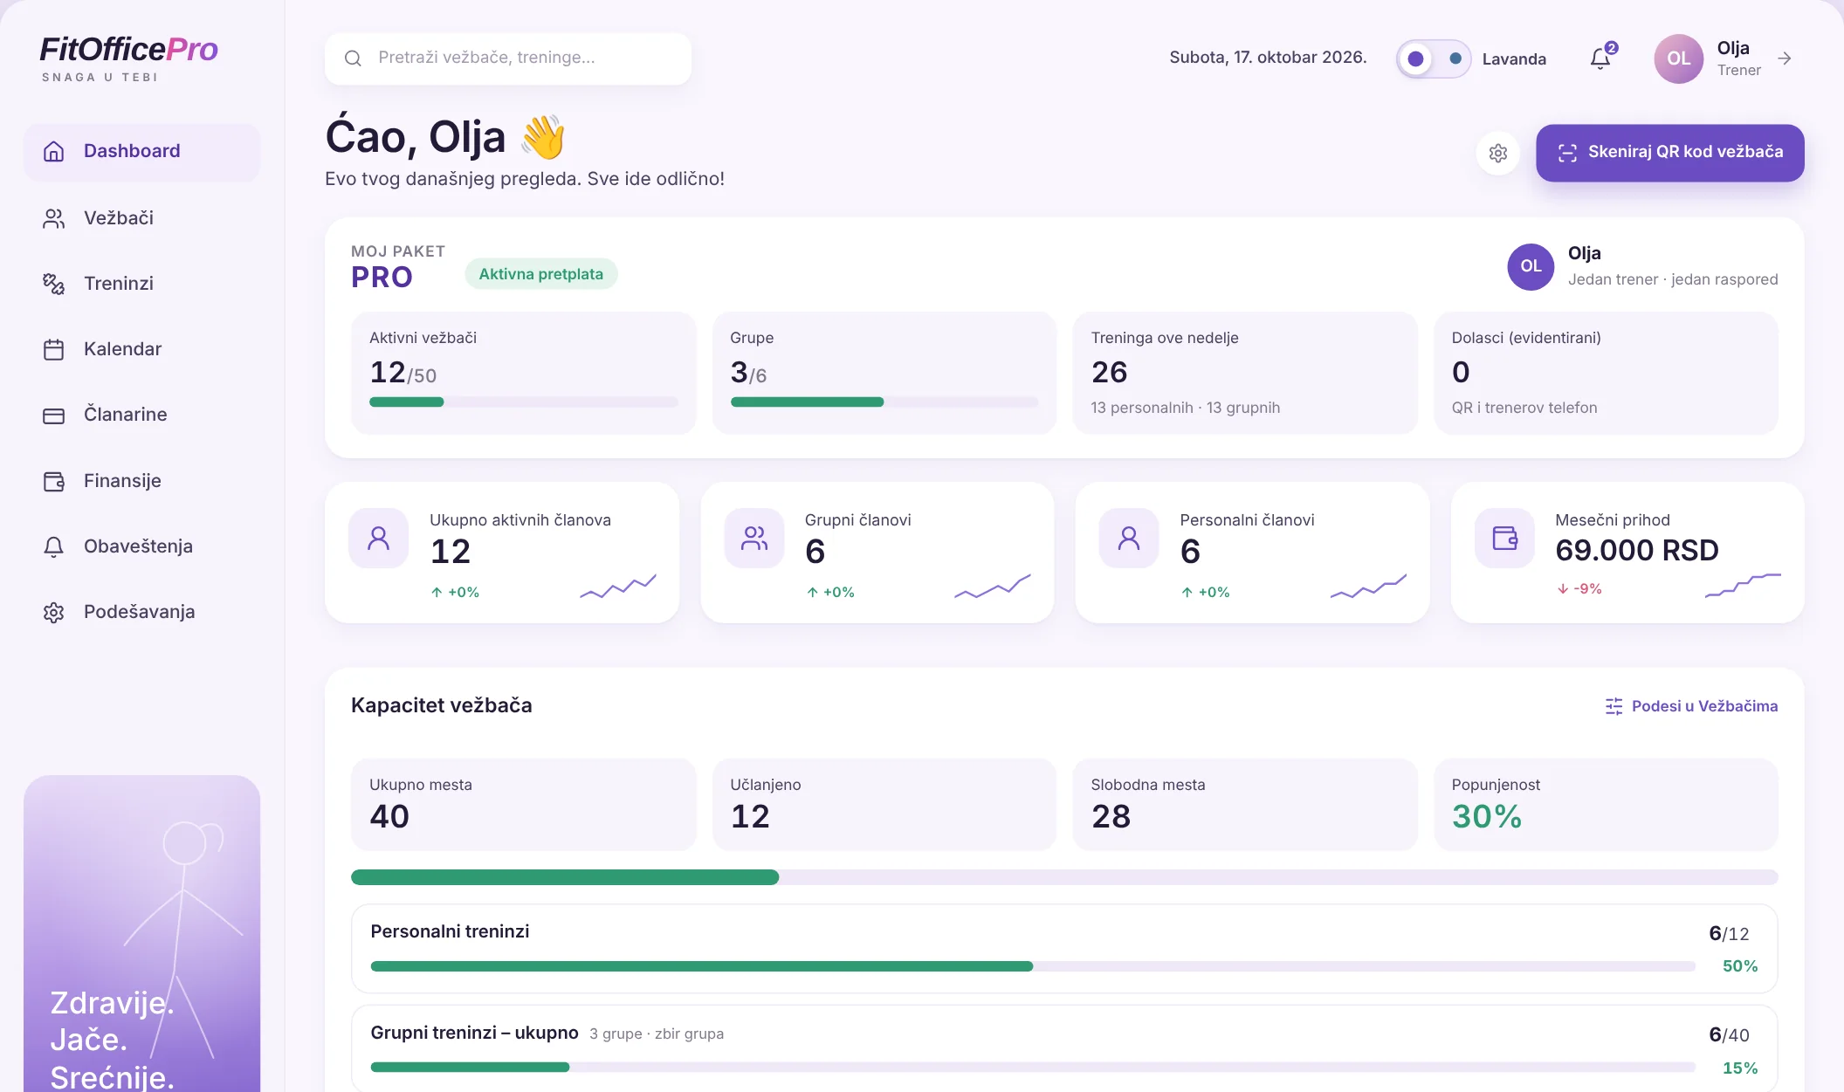The height and width of the screenshot is (1092, 1844).
Task: Click the Ukupno mesta value 40
Action: 389,817
